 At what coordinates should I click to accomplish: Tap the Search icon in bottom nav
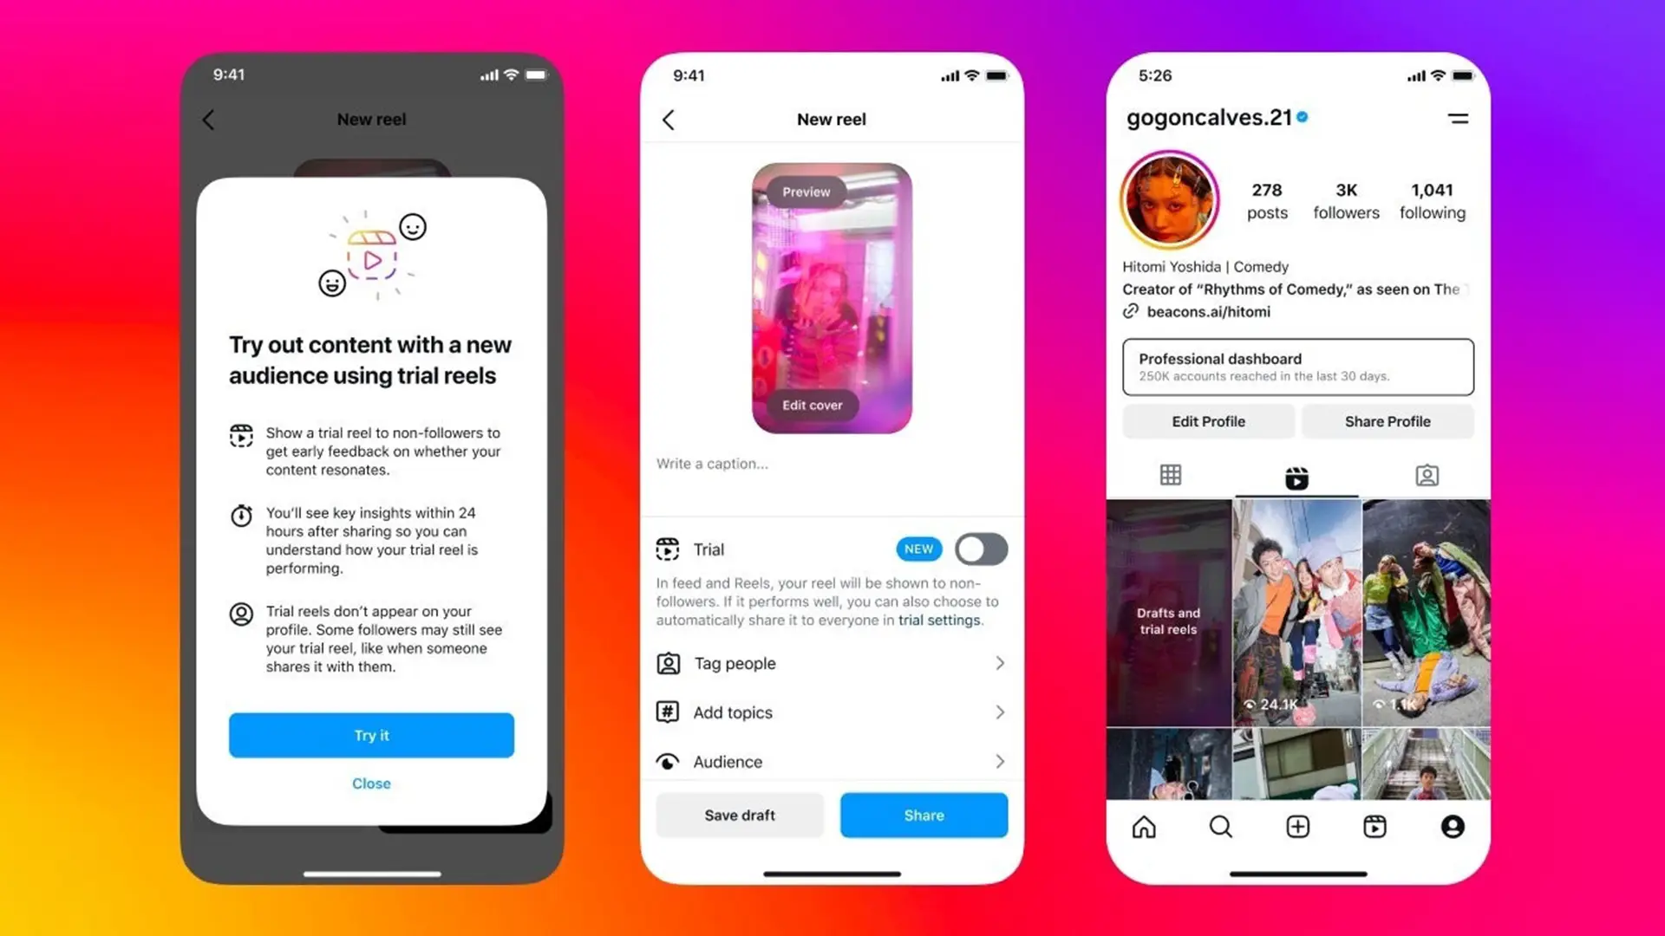[x=1219, y=828]
